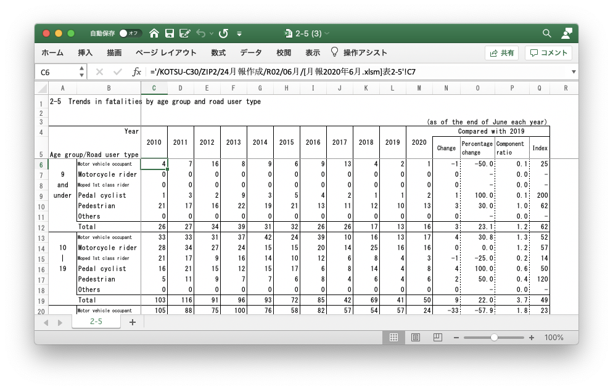
Task: Click the user account share icon
Action: click(x=567, y=33)
